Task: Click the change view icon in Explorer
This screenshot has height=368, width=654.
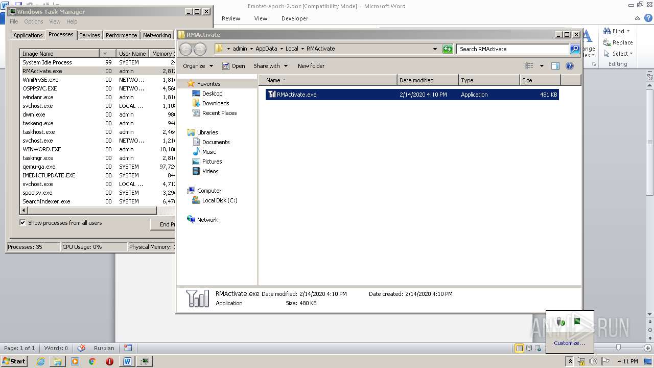Action: coord(529,66)
